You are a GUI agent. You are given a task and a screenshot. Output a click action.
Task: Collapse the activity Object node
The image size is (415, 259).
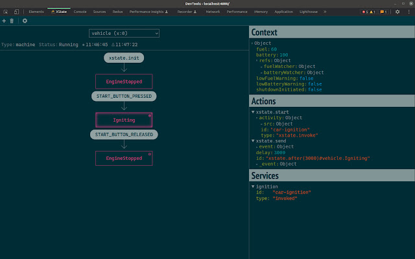257,118
